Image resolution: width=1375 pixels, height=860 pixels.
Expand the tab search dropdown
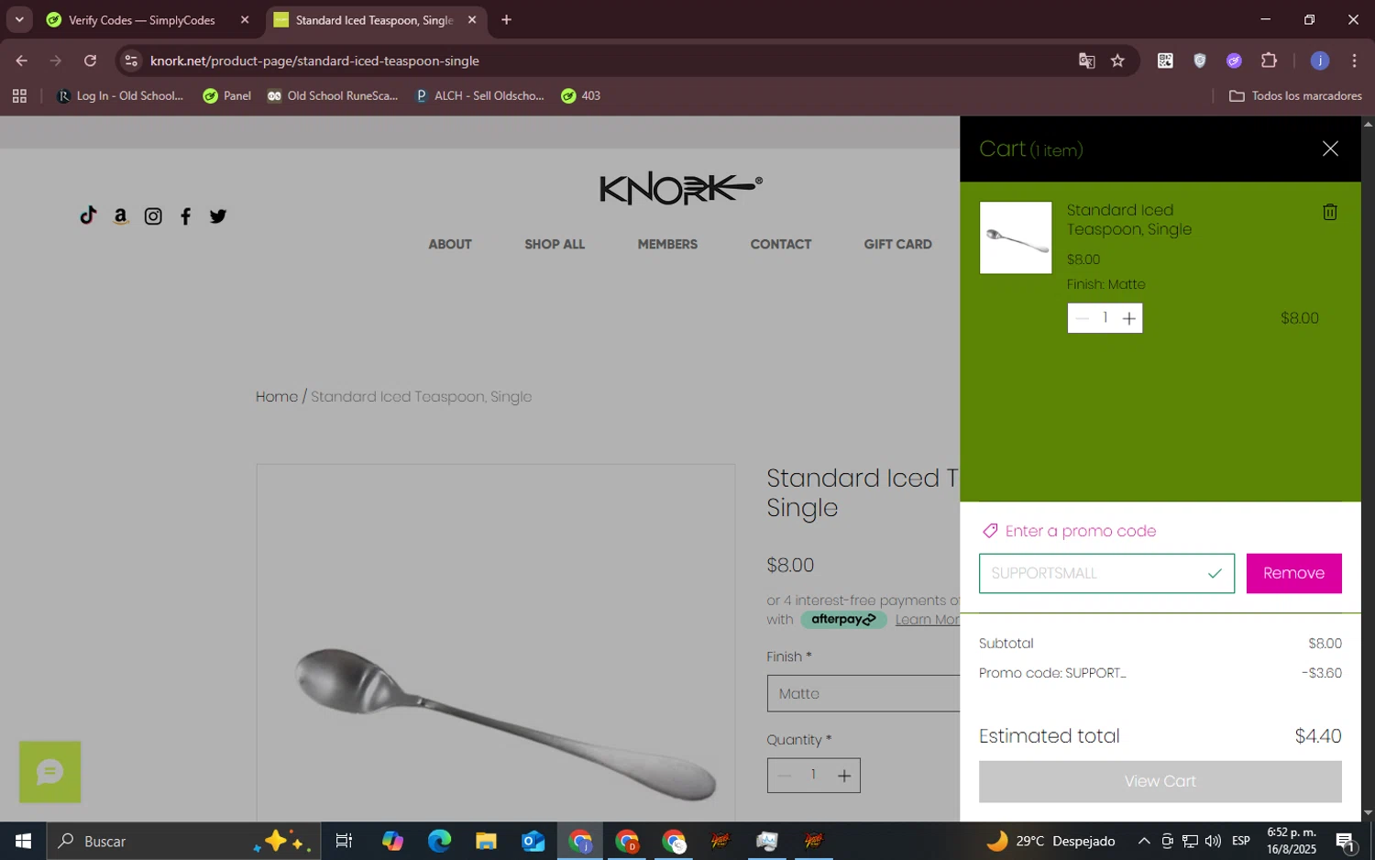pyautogui.click(x=19, y=19)
